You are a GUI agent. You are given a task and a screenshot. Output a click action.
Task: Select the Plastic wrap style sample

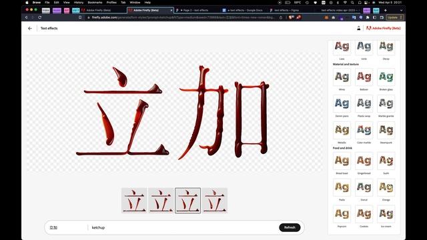click(x=364, y=104)
